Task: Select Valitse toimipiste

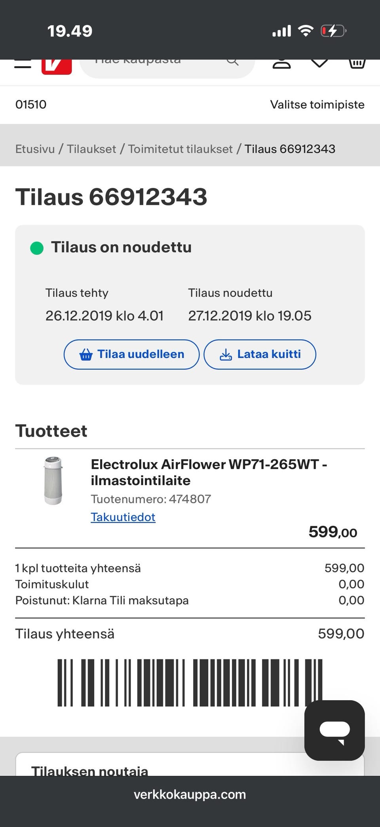Action: coord(317,105)
